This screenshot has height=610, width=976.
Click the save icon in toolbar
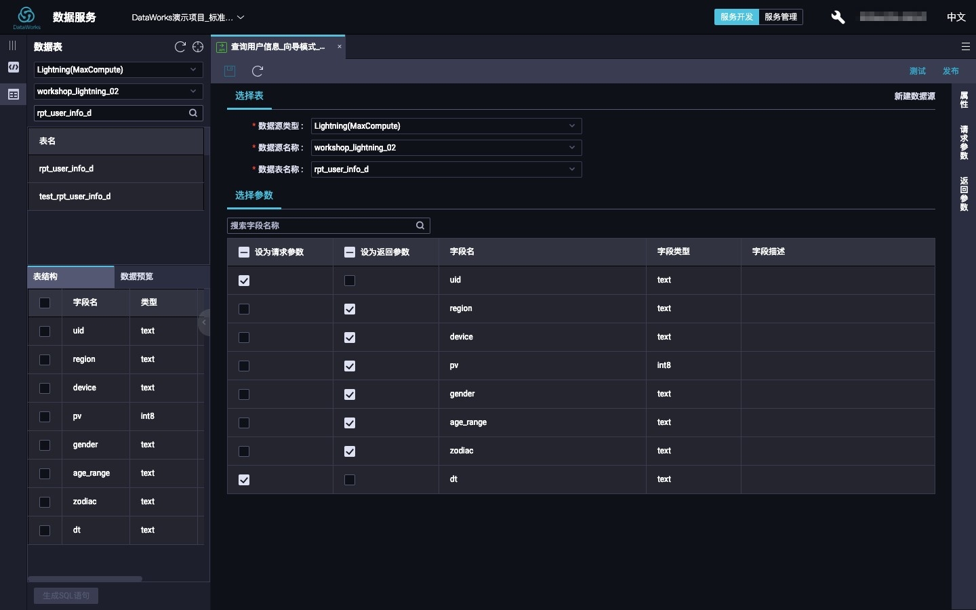click(x=230, y=71)
